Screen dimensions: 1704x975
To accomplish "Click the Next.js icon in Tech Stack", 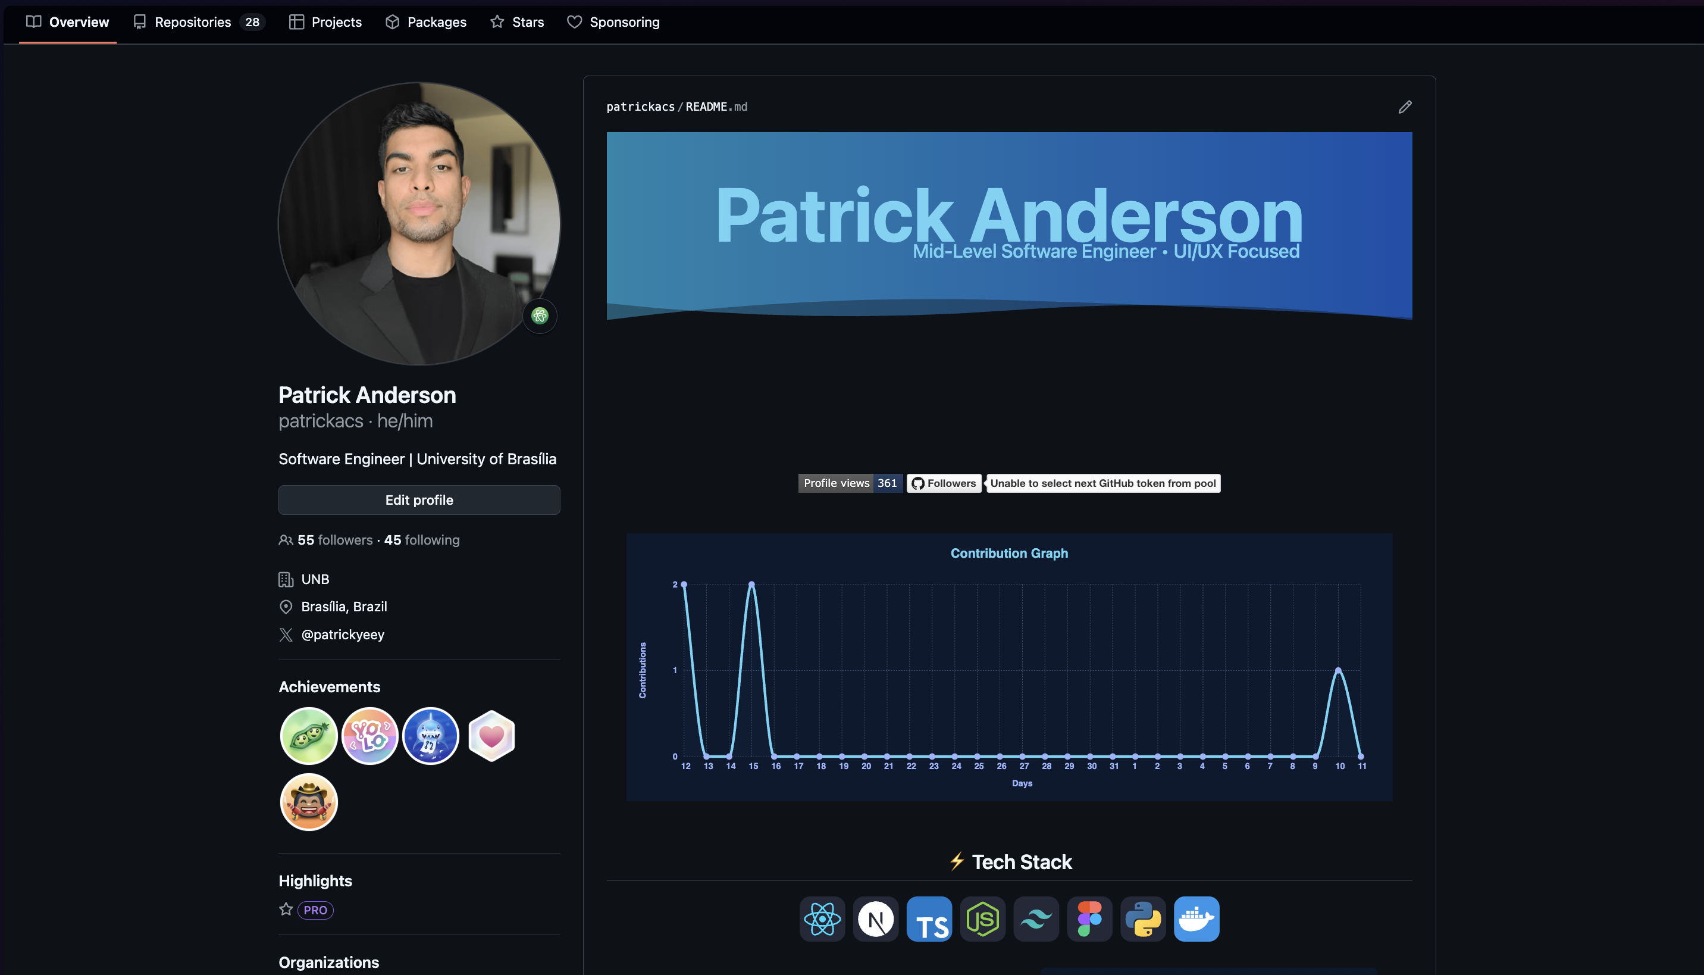I will (875, 919).
